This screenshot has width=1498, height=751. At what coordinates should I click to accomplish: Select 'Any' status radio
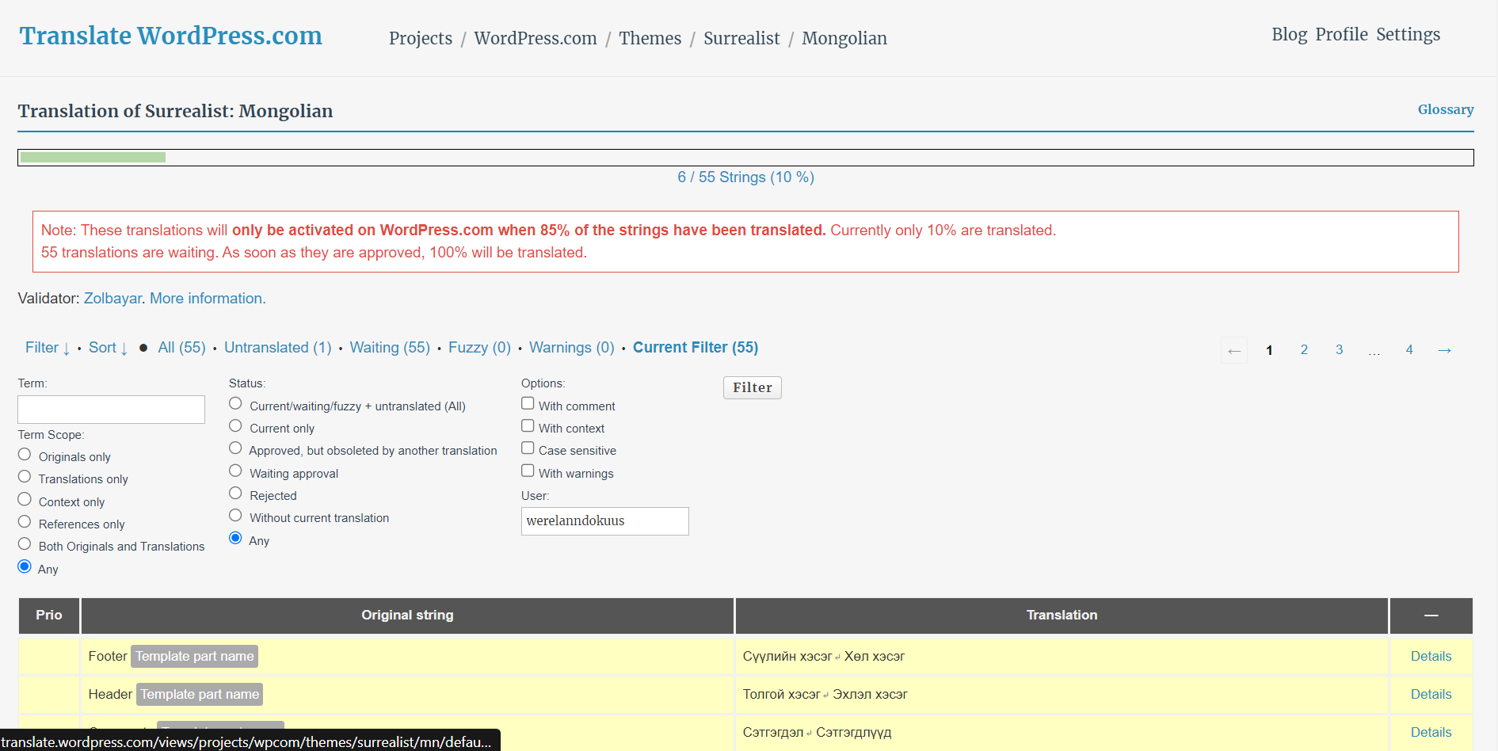tap(235, 539)
